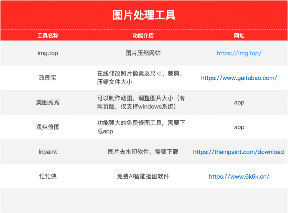
Task: Select the img.top tool name cell
Action: pyautogui.click(x=48, y=53)
